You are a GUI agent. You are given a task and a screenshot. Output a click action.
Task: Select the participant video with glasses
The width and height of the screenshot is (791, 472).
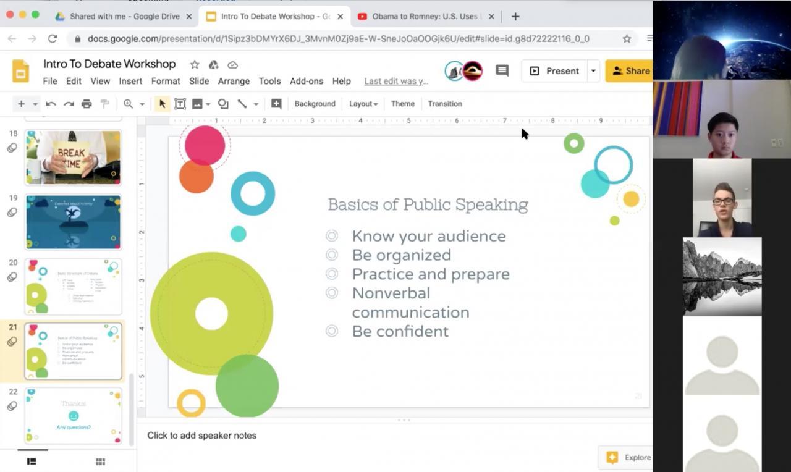[x=722, y=198]
